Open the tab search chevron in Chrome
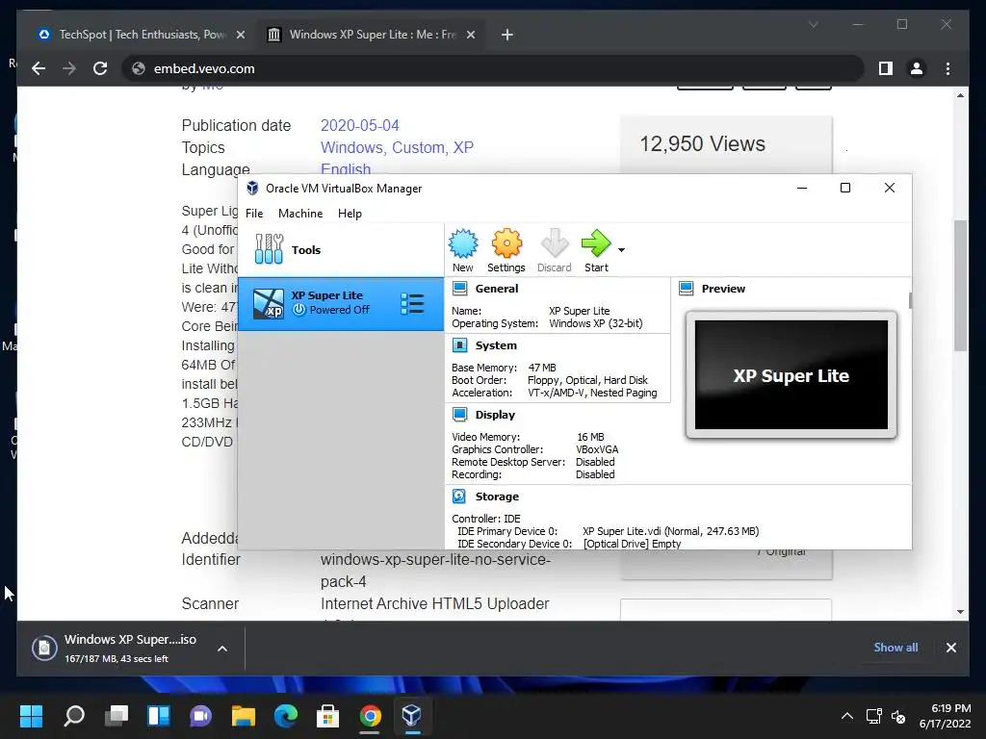Screen dimensions: 986x739 pyautogui.click(x=813, y=24)
